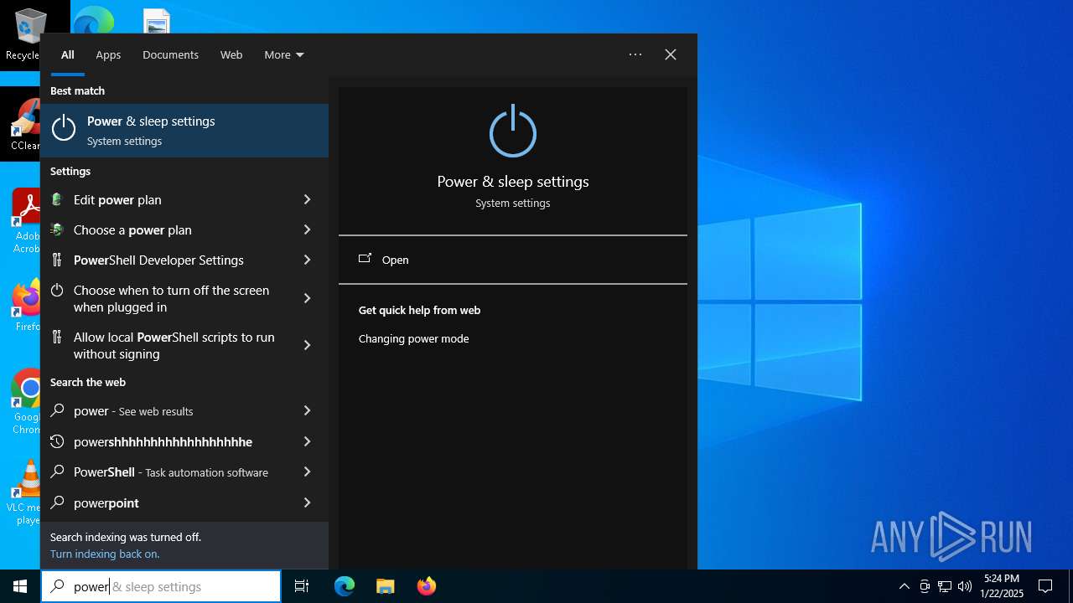
Task: Expand the PowerShell Task automation software chevron
Action: pyautogui.click(x=307, y=472)
